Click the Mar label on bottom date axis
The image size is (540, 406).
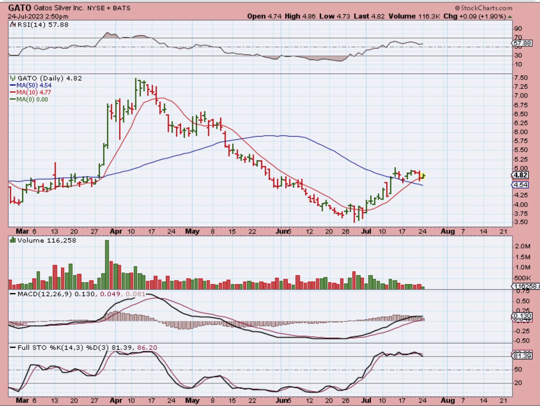click(22, 400)
